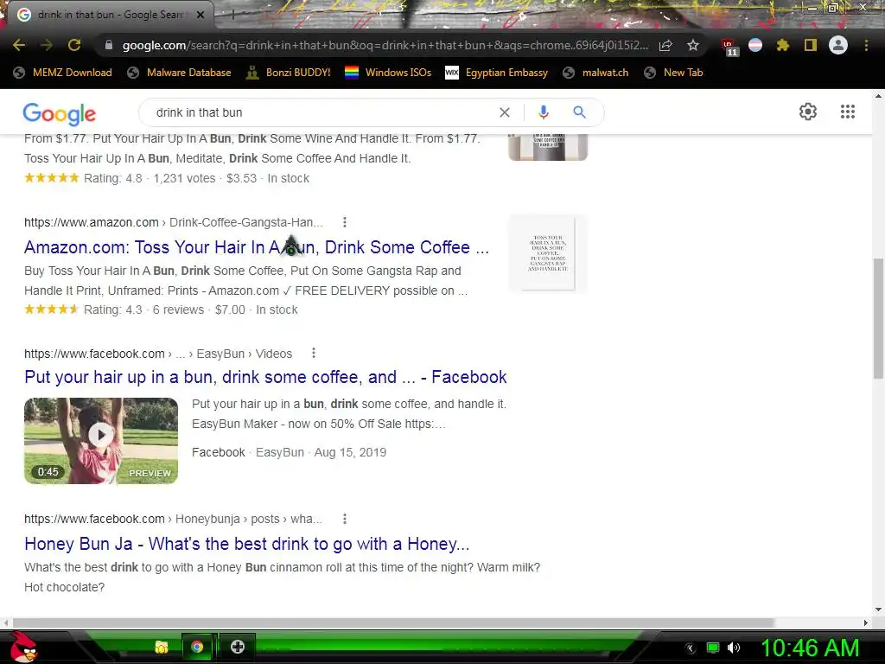885x664 pixels.
Task: Open the New Tab bookmark
Action: tap(673, 73)
